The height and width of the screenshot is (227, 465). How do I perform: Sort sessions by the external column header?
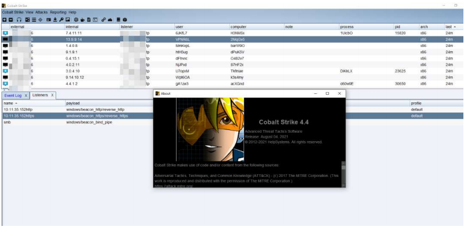37,27
